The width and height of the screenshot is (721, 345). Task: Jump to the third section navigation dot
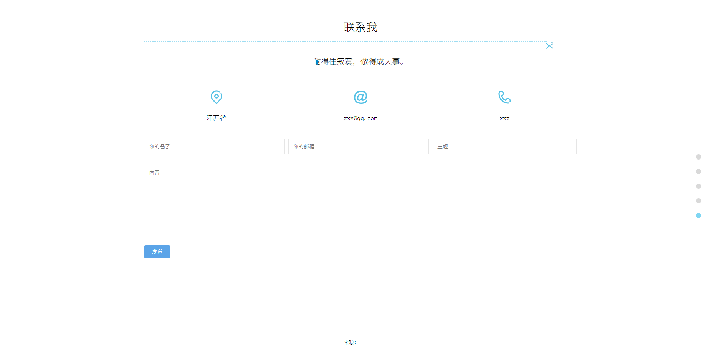point(698,186)
